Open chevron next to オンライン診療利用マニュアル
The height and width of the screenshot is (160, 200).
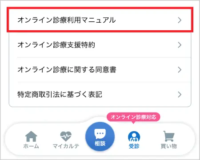[180, 20]
